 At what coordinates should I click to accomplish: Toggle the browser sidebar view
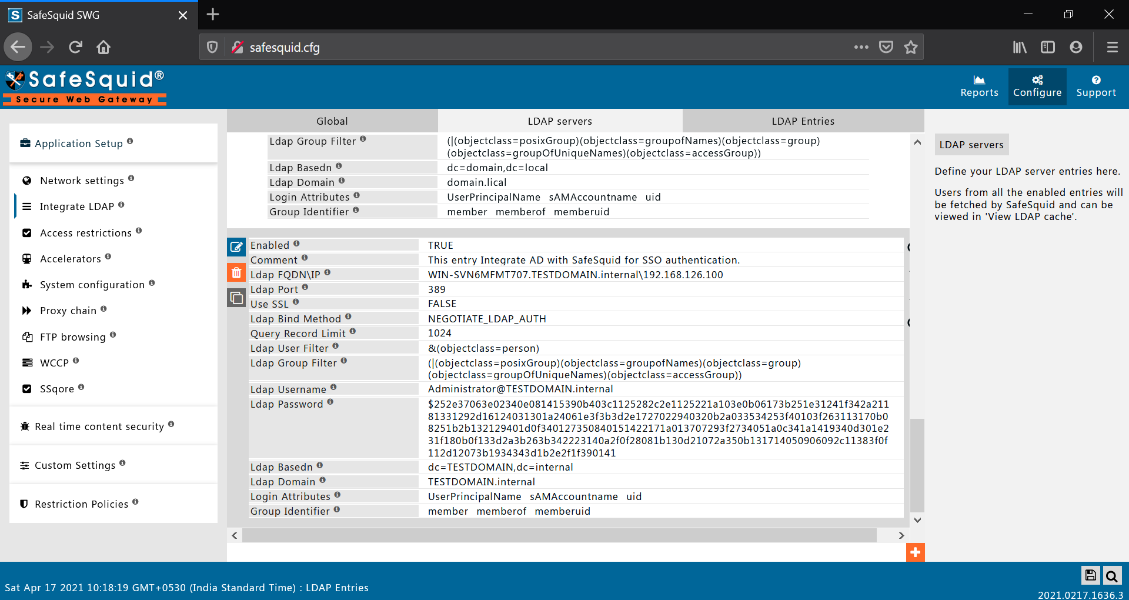pos(1048,47)
